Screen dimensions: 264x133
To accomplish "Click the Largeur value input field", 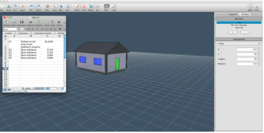I will (247, 59).
